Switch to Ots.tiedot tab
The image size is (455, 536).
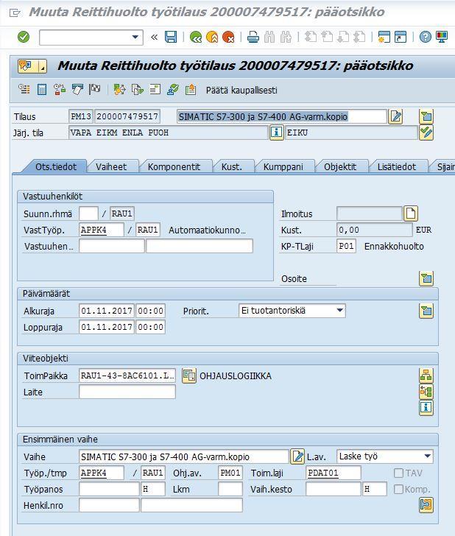(x=56, y=167)
